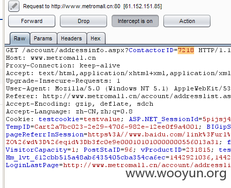Screen dimensions: 231x188
Task: Click the vProductID=231815 cookie
Action: tap(176, 150)
